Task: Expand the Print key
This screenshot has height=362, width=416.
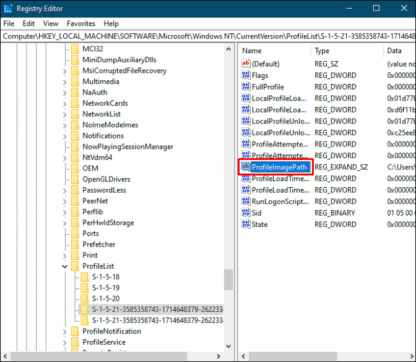Action: pos(65,256)
